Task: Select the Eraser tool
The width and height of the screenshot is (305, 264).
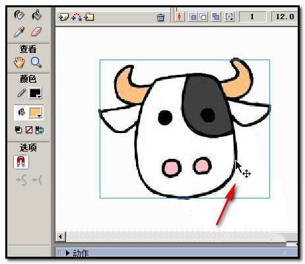Action: (x=36, y=32)
